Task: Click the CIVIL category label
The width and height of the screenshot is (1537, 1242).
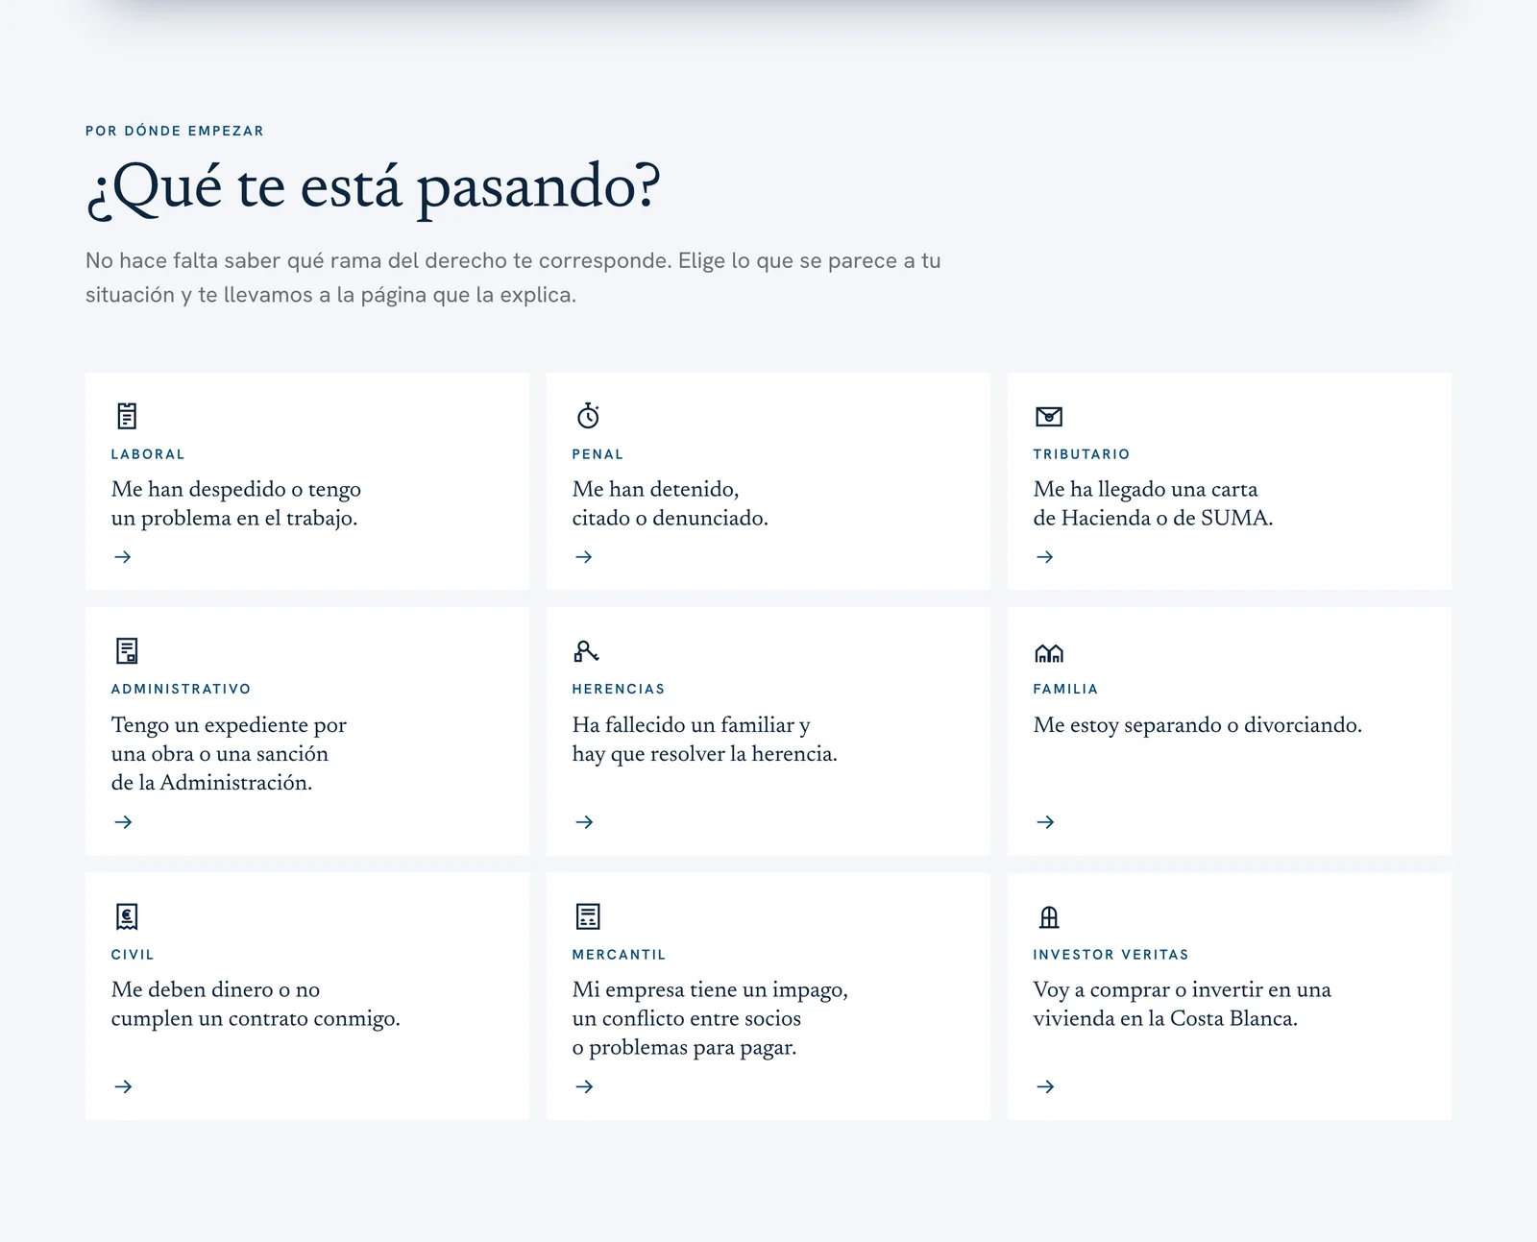Action: pos(133,955)
